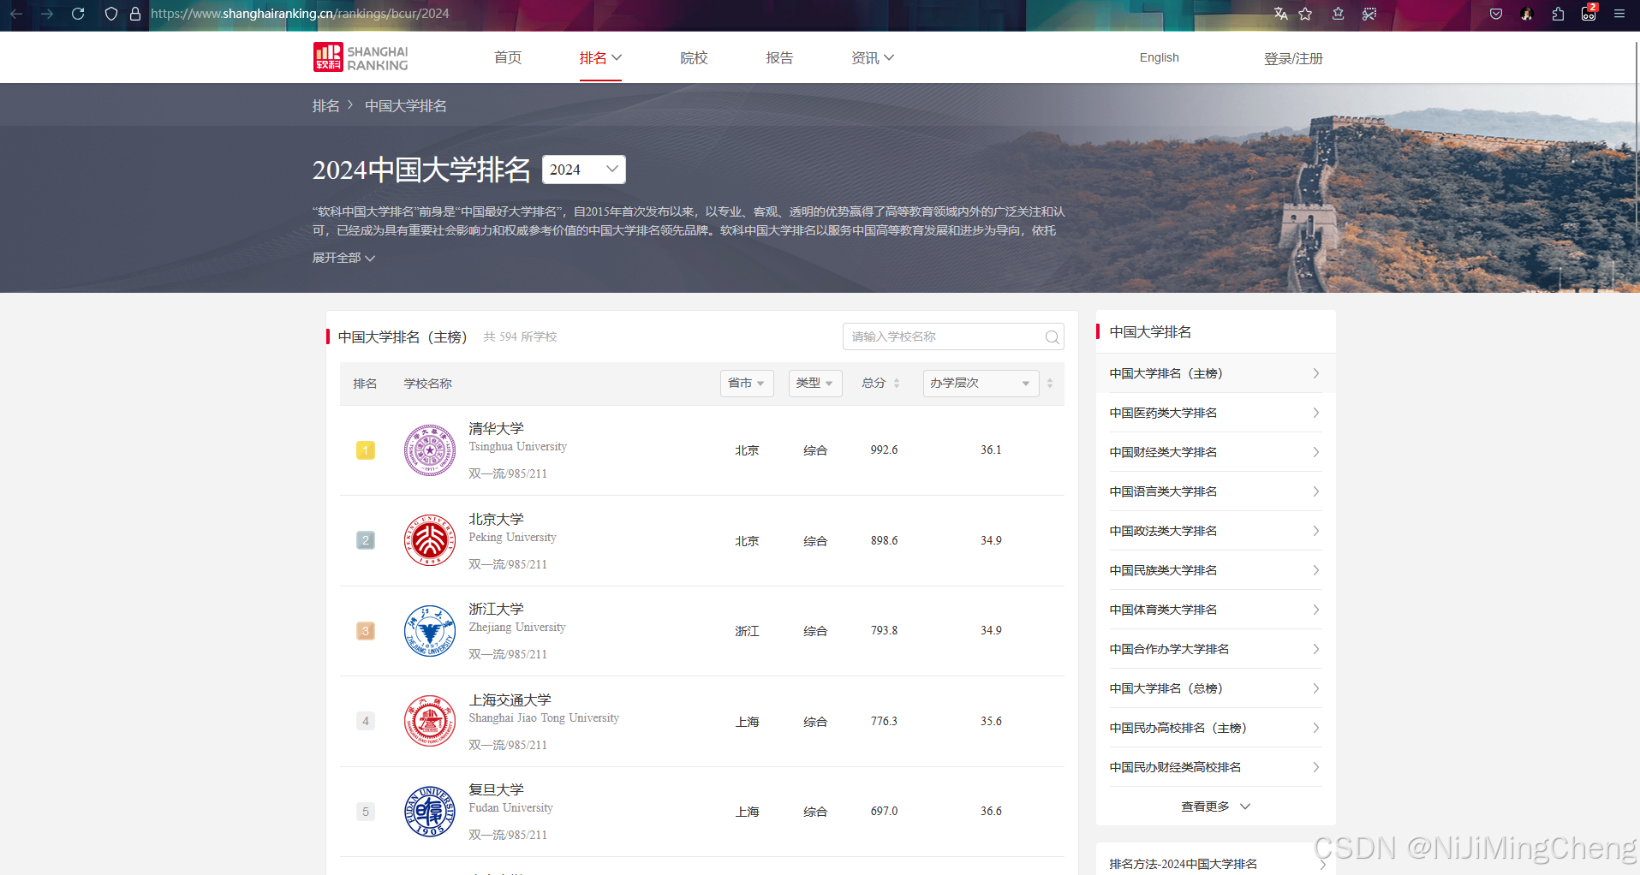
Task: Open the Pocket save icon in toolbar
Action: (1496, 14)
